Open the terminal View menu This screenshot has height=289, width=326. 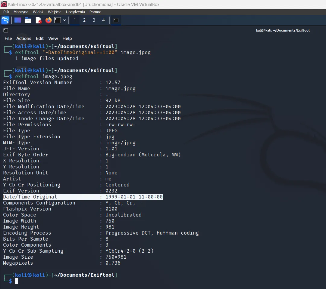point(53,38)
